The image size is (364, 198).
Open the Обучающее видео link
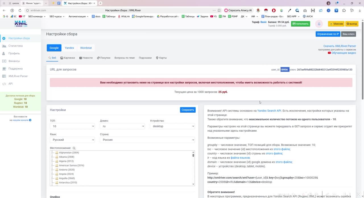344,53
